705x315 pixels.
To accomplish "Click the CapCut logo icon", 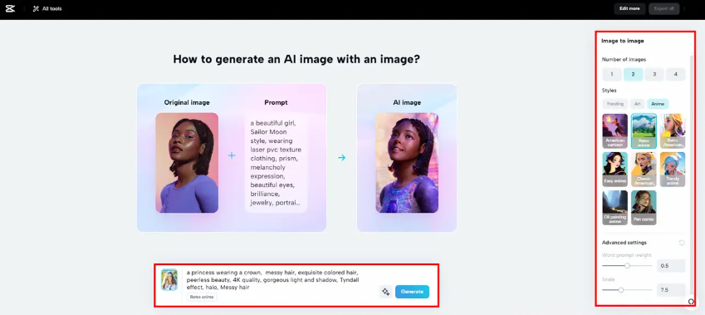I will click(x=10, y=8).
